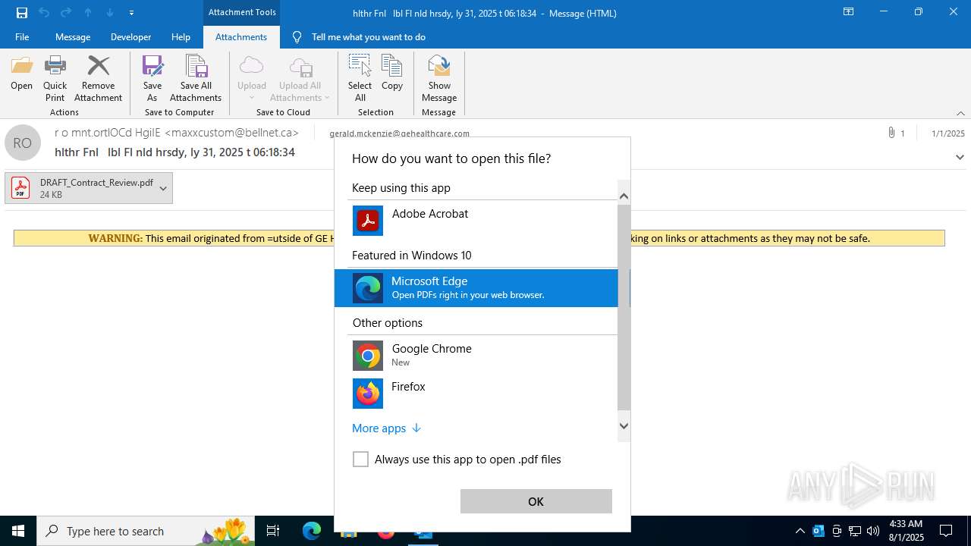971x546 pixels.
Task: Click the Previous Item up arrow
Action: coord(88,13)
